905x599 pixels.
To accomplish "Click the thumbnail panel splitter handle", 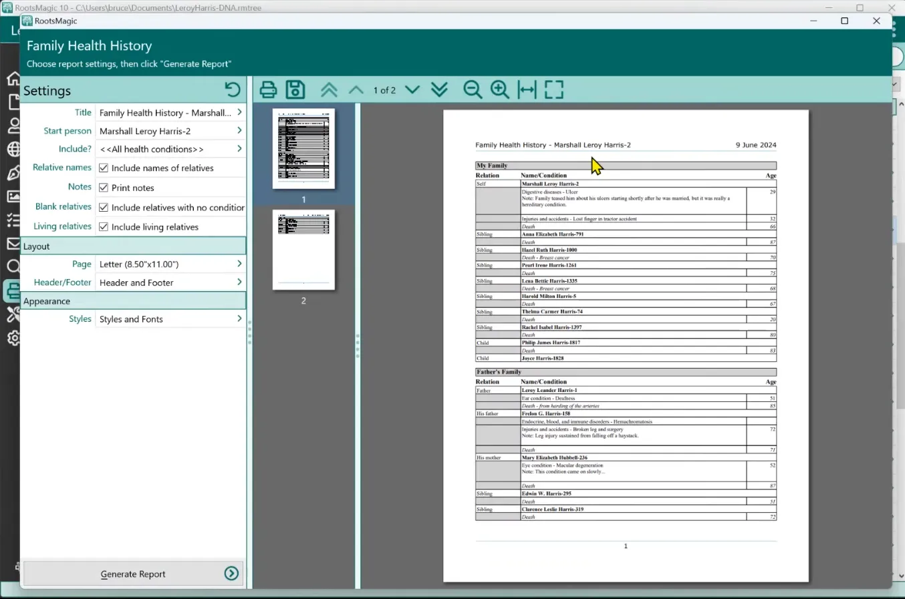I will point(358,346).
